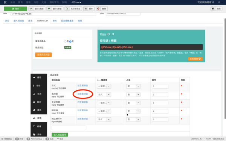The width and height of the screenshot is (226, 141).
Task: Open the Extensions (擴充套件) top menu
Action: pos(54,2)
